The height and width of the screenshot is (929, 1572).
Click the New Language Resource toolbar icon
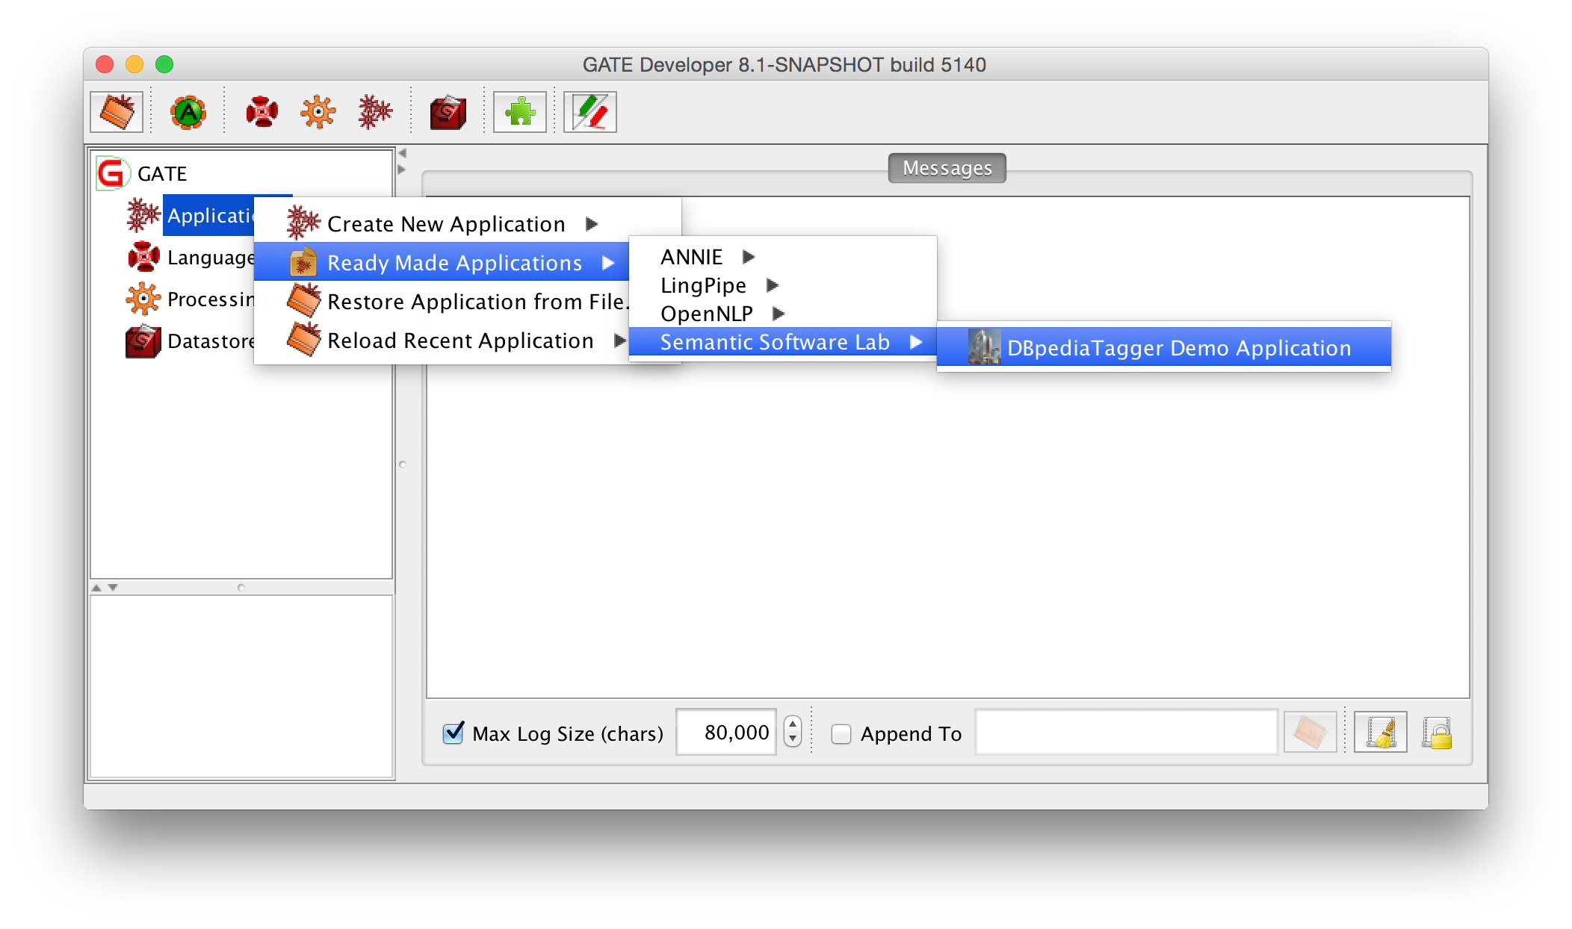tap(262, 113)
